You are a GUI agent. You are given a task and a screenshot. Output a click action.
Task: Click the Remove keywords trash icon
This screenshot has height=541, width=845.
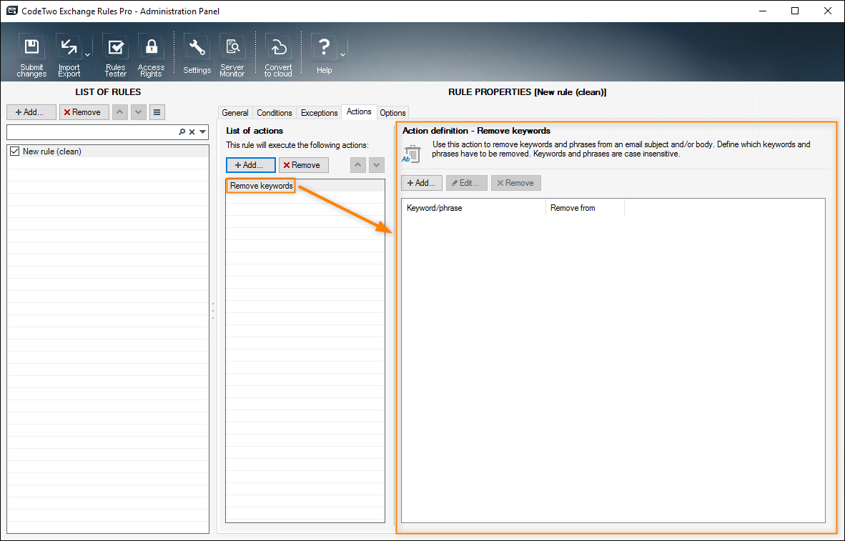pyautogui.click(x=410, y=154)
